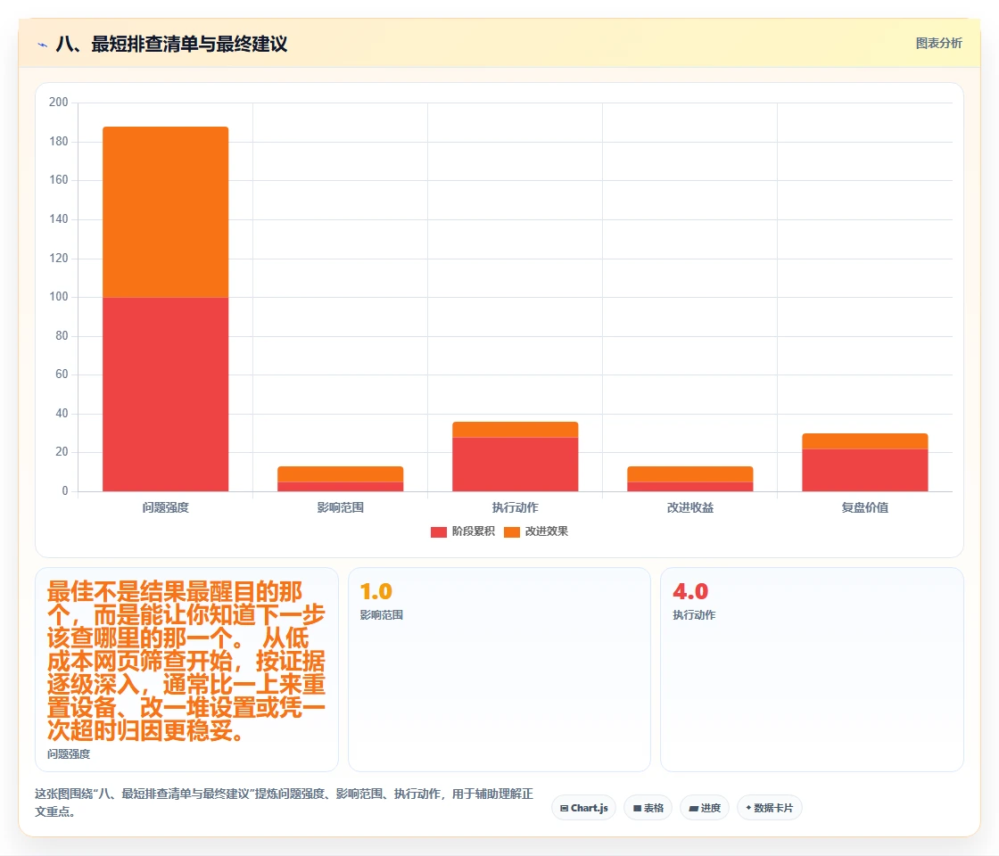Toggle the 改进效果 orange legend swatch
The height and width of the screenshot is (856, 999).
(x=512, y=531)
